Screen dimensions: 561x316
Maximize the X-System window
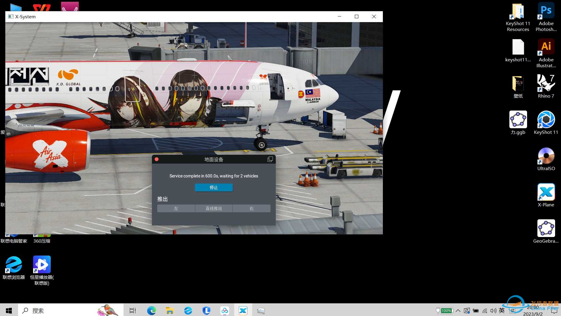click(x=357, y=17)
